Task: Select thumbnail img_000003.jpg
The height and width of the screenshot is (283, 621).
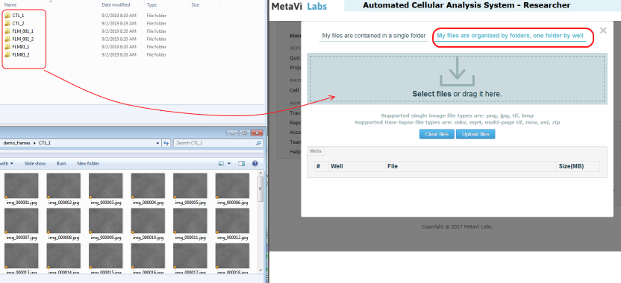Action: [x=106, y=189]
